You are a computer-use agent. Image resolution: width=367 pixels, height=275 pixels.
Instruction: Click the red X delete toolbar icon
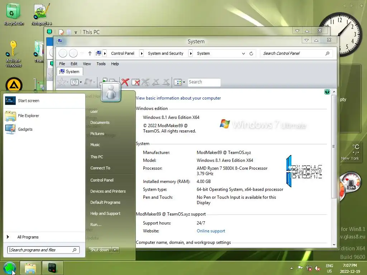[125, 82]
